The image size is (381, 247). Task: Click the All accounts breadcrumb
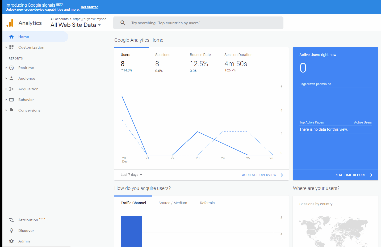60,19
